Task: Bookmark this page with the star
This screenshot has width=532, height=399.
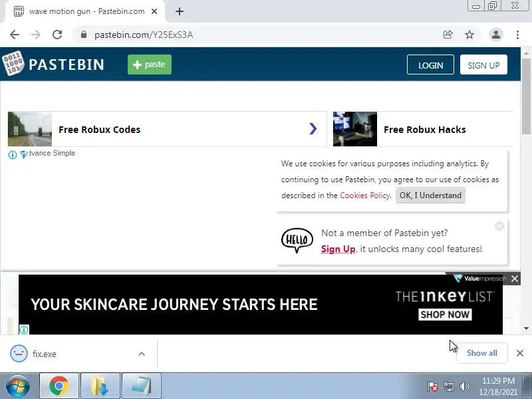Action: click(x=469, y=35)
